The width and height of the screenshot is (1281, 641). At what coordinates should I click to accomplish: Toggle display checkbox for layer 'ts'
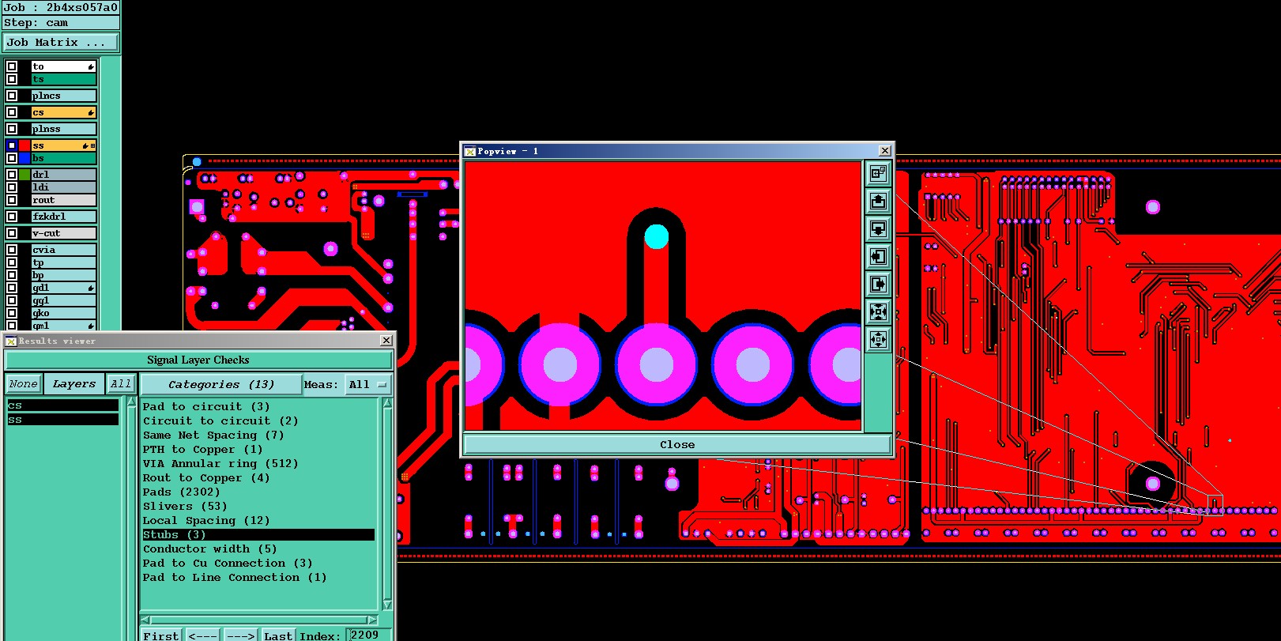pyautogui.click(x=12, y=79)
